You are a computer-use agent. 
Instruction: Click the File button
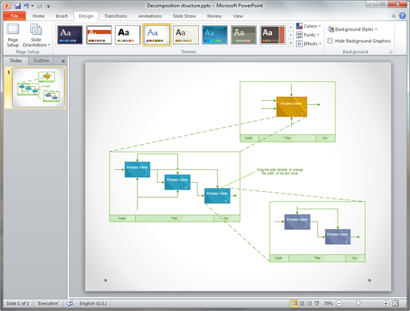(x=14, y=16)
